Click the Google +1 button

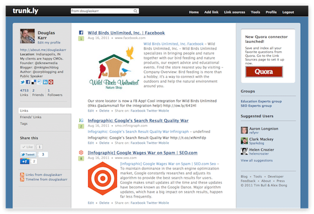(25, 161)
